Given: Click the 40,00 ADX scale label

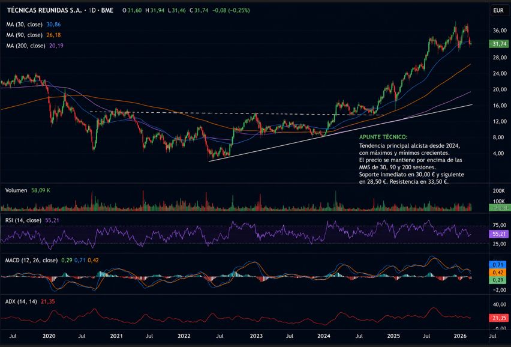Looking at the screenshot, I should (500, 304).
